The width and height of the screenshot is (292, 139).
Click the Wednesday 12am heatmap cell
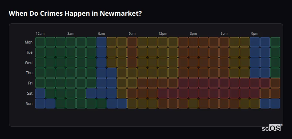point(40,63)
